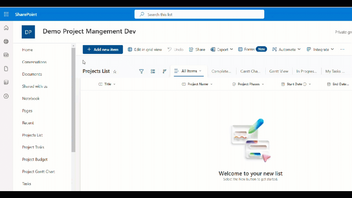Open the DP site logo tile
This screenshot has height=198, width=352.
click(28, 32)
